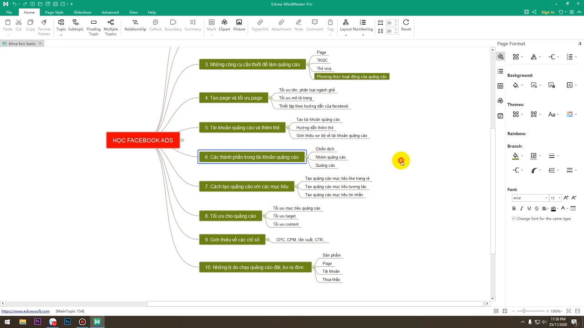
Task: Open the Topic dropdown arrow
Action: (x=61, y=35)
